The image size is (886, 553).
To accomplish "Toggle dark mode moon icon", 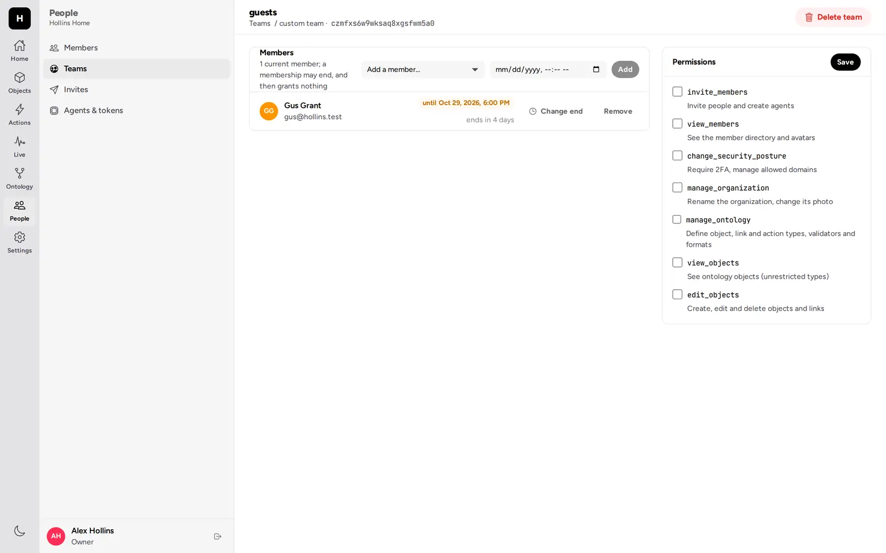I will (19, 531).
